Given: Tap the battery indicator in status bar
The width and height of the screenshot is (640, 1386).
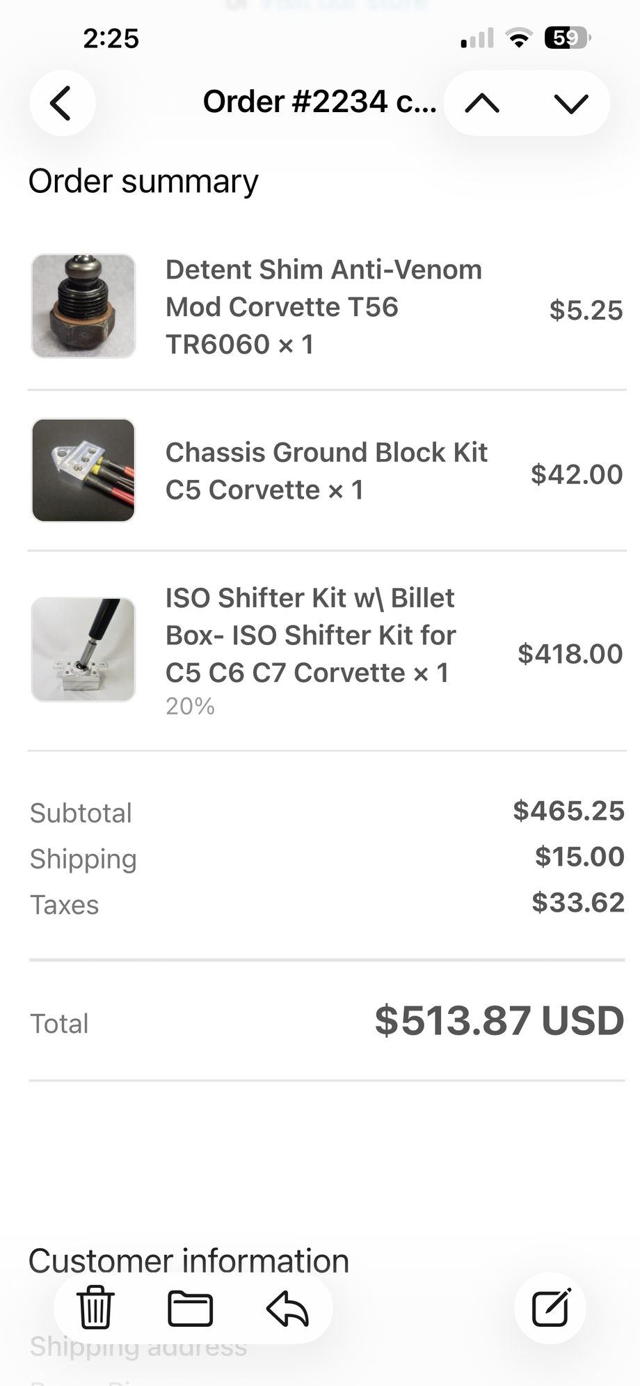Looking at the screenshot, I should (568, 38).
